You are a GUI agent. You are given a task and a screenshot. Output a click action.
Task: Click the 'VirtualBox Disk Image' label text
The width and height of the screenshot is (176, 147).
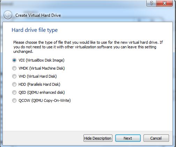[45, 60]
